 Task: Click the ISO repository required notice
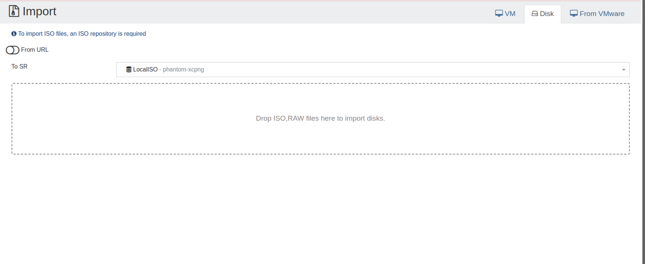tap(82, 34)
